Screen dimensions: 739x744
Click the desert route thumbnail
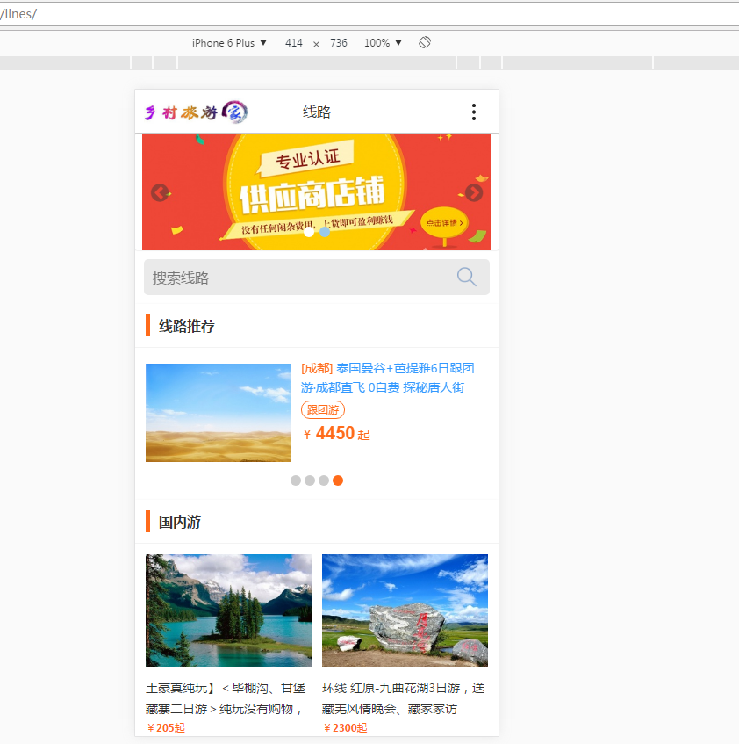point(218,413)
